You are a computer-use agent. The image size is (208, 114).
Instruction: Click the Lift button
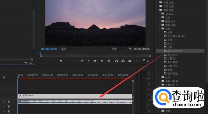(x=117, y=61)
